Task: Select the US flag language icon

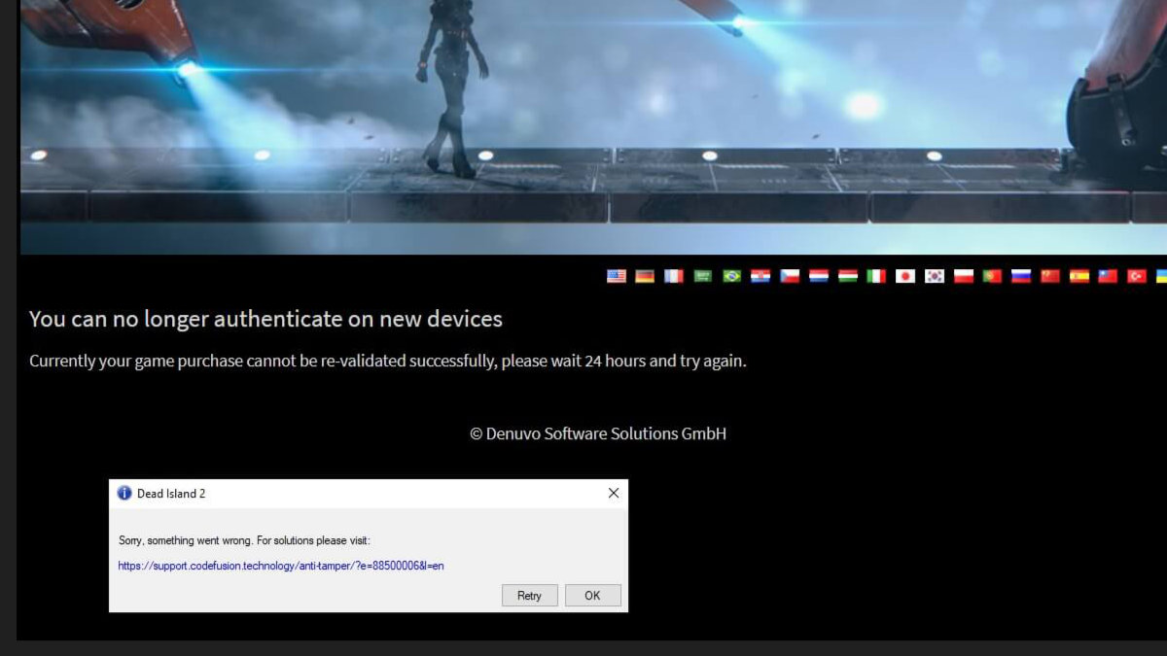Action: [616, 277]
